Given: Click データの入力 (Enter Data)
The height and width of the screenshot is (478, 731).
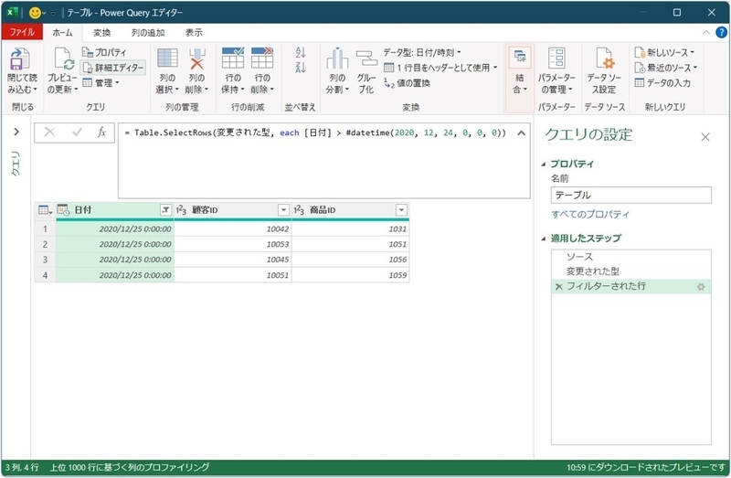Looking at the screenshot, I should [662, 83].
